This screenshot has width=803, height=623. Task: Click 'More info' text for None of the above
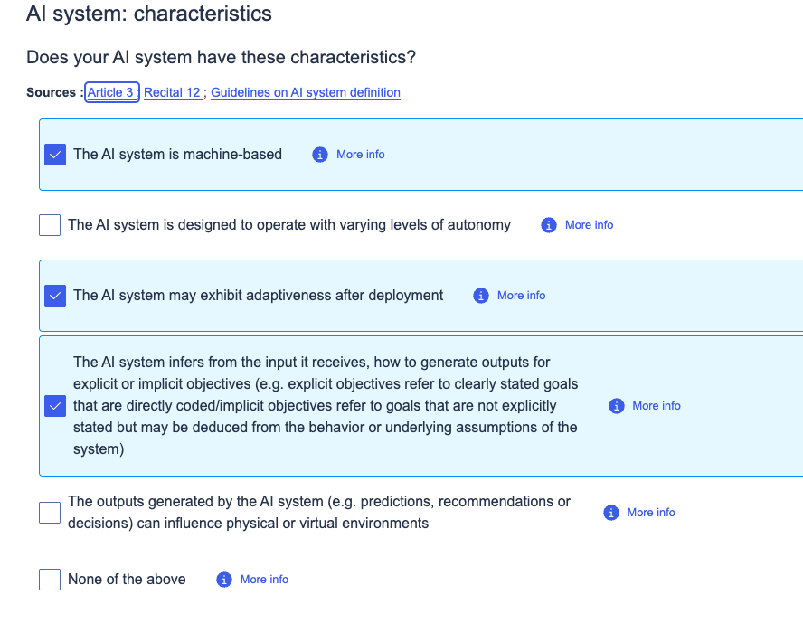265,580
